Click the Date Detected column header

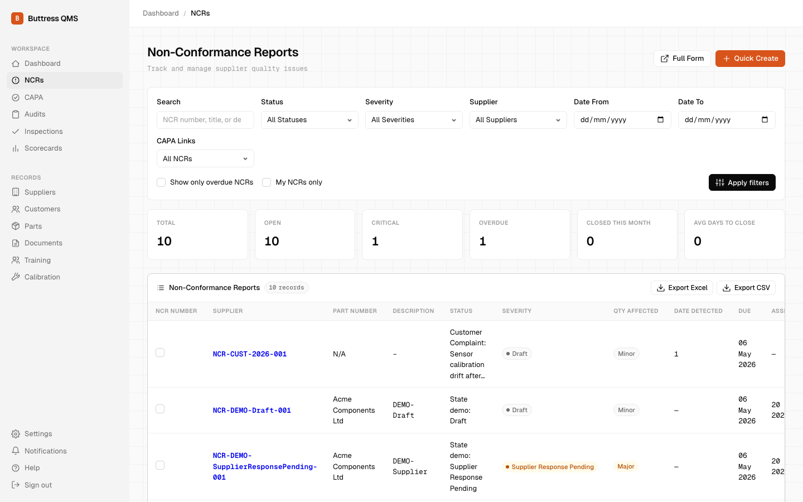point(698,311)
